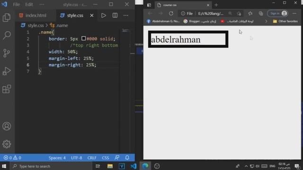
Task: Show hidden system tray icons
Action: [246, 166]
